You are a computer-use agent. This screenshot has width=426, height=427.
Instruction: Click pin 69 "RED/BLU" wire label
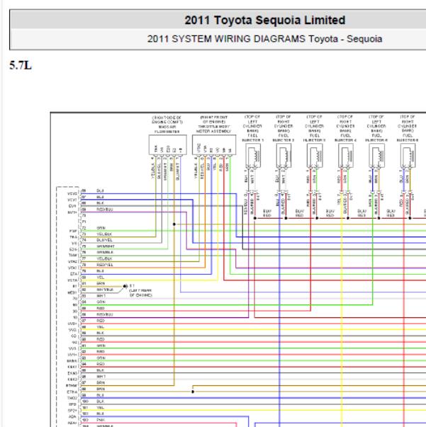[x=105, y=210]
